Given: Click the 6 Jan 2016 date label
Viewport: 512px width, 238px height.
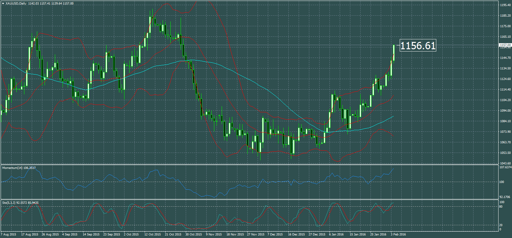Looking at the screenshot, I should click(336, 234).
